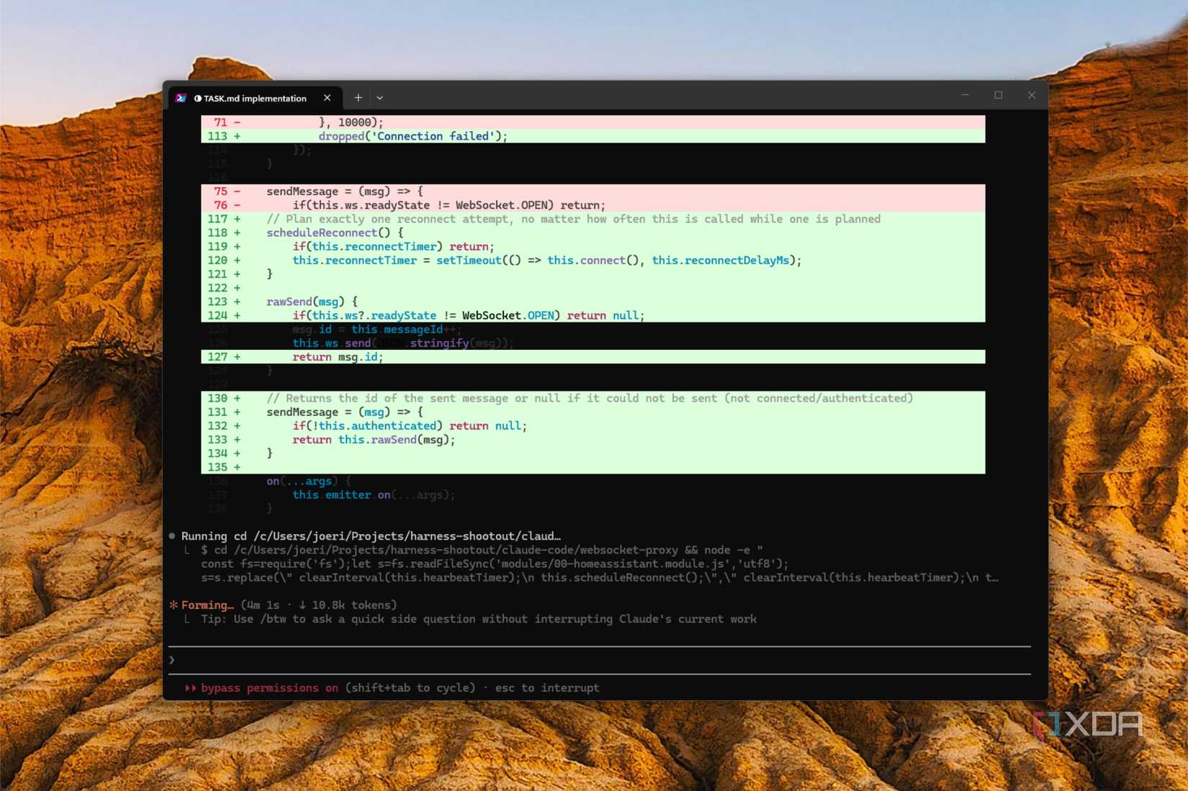Click the fs.readFileSync command line

(x=495, y=564)
